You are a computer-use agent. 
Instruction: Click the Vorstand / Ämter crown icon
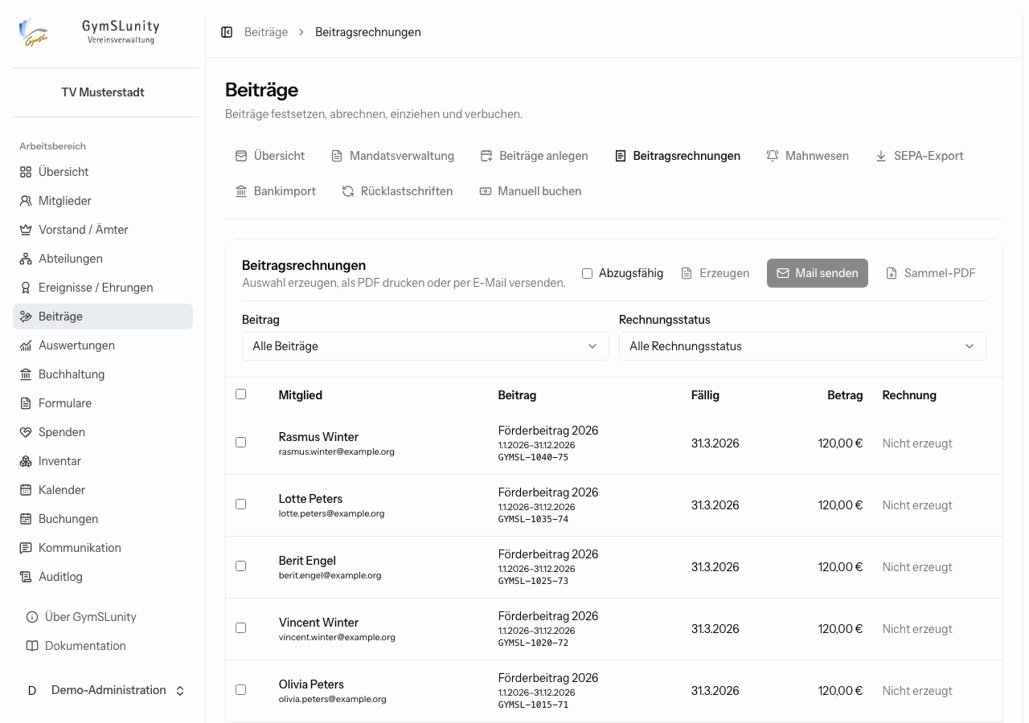pos(26,230)
